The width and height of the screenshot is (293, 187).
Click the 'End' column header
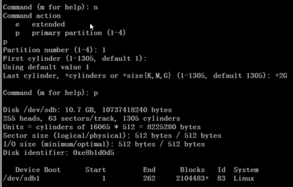(149, 170)
